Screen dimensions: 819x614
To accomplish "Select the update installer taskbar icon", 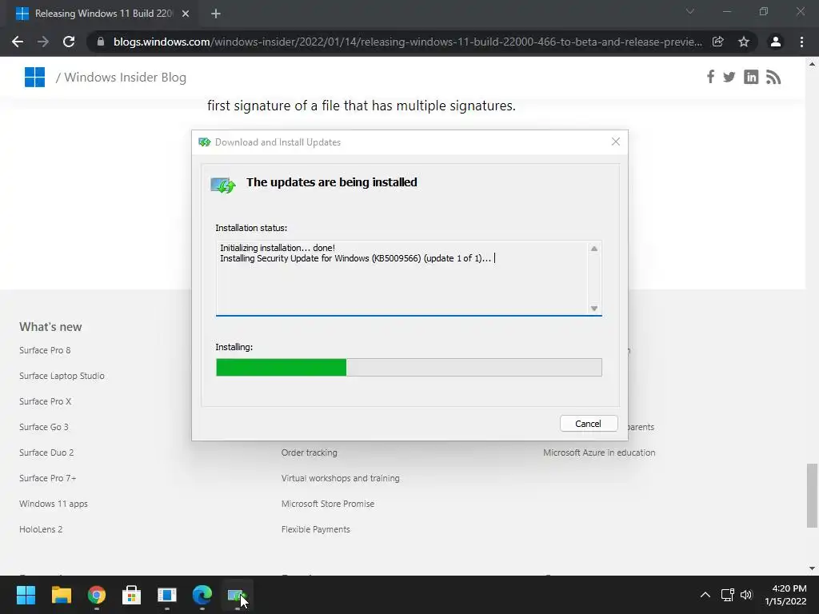I will [x=238, y=595].
